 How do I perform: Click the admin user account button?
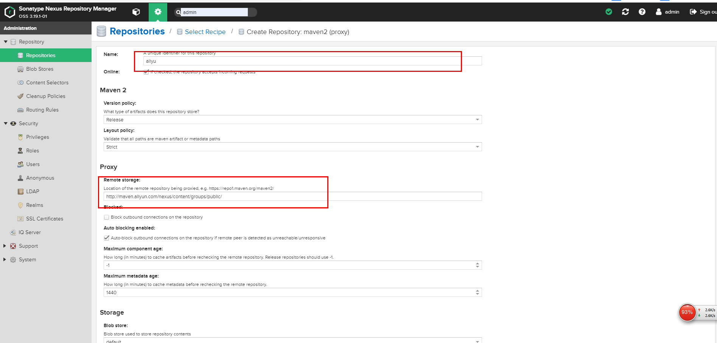(x=667, y=12)
